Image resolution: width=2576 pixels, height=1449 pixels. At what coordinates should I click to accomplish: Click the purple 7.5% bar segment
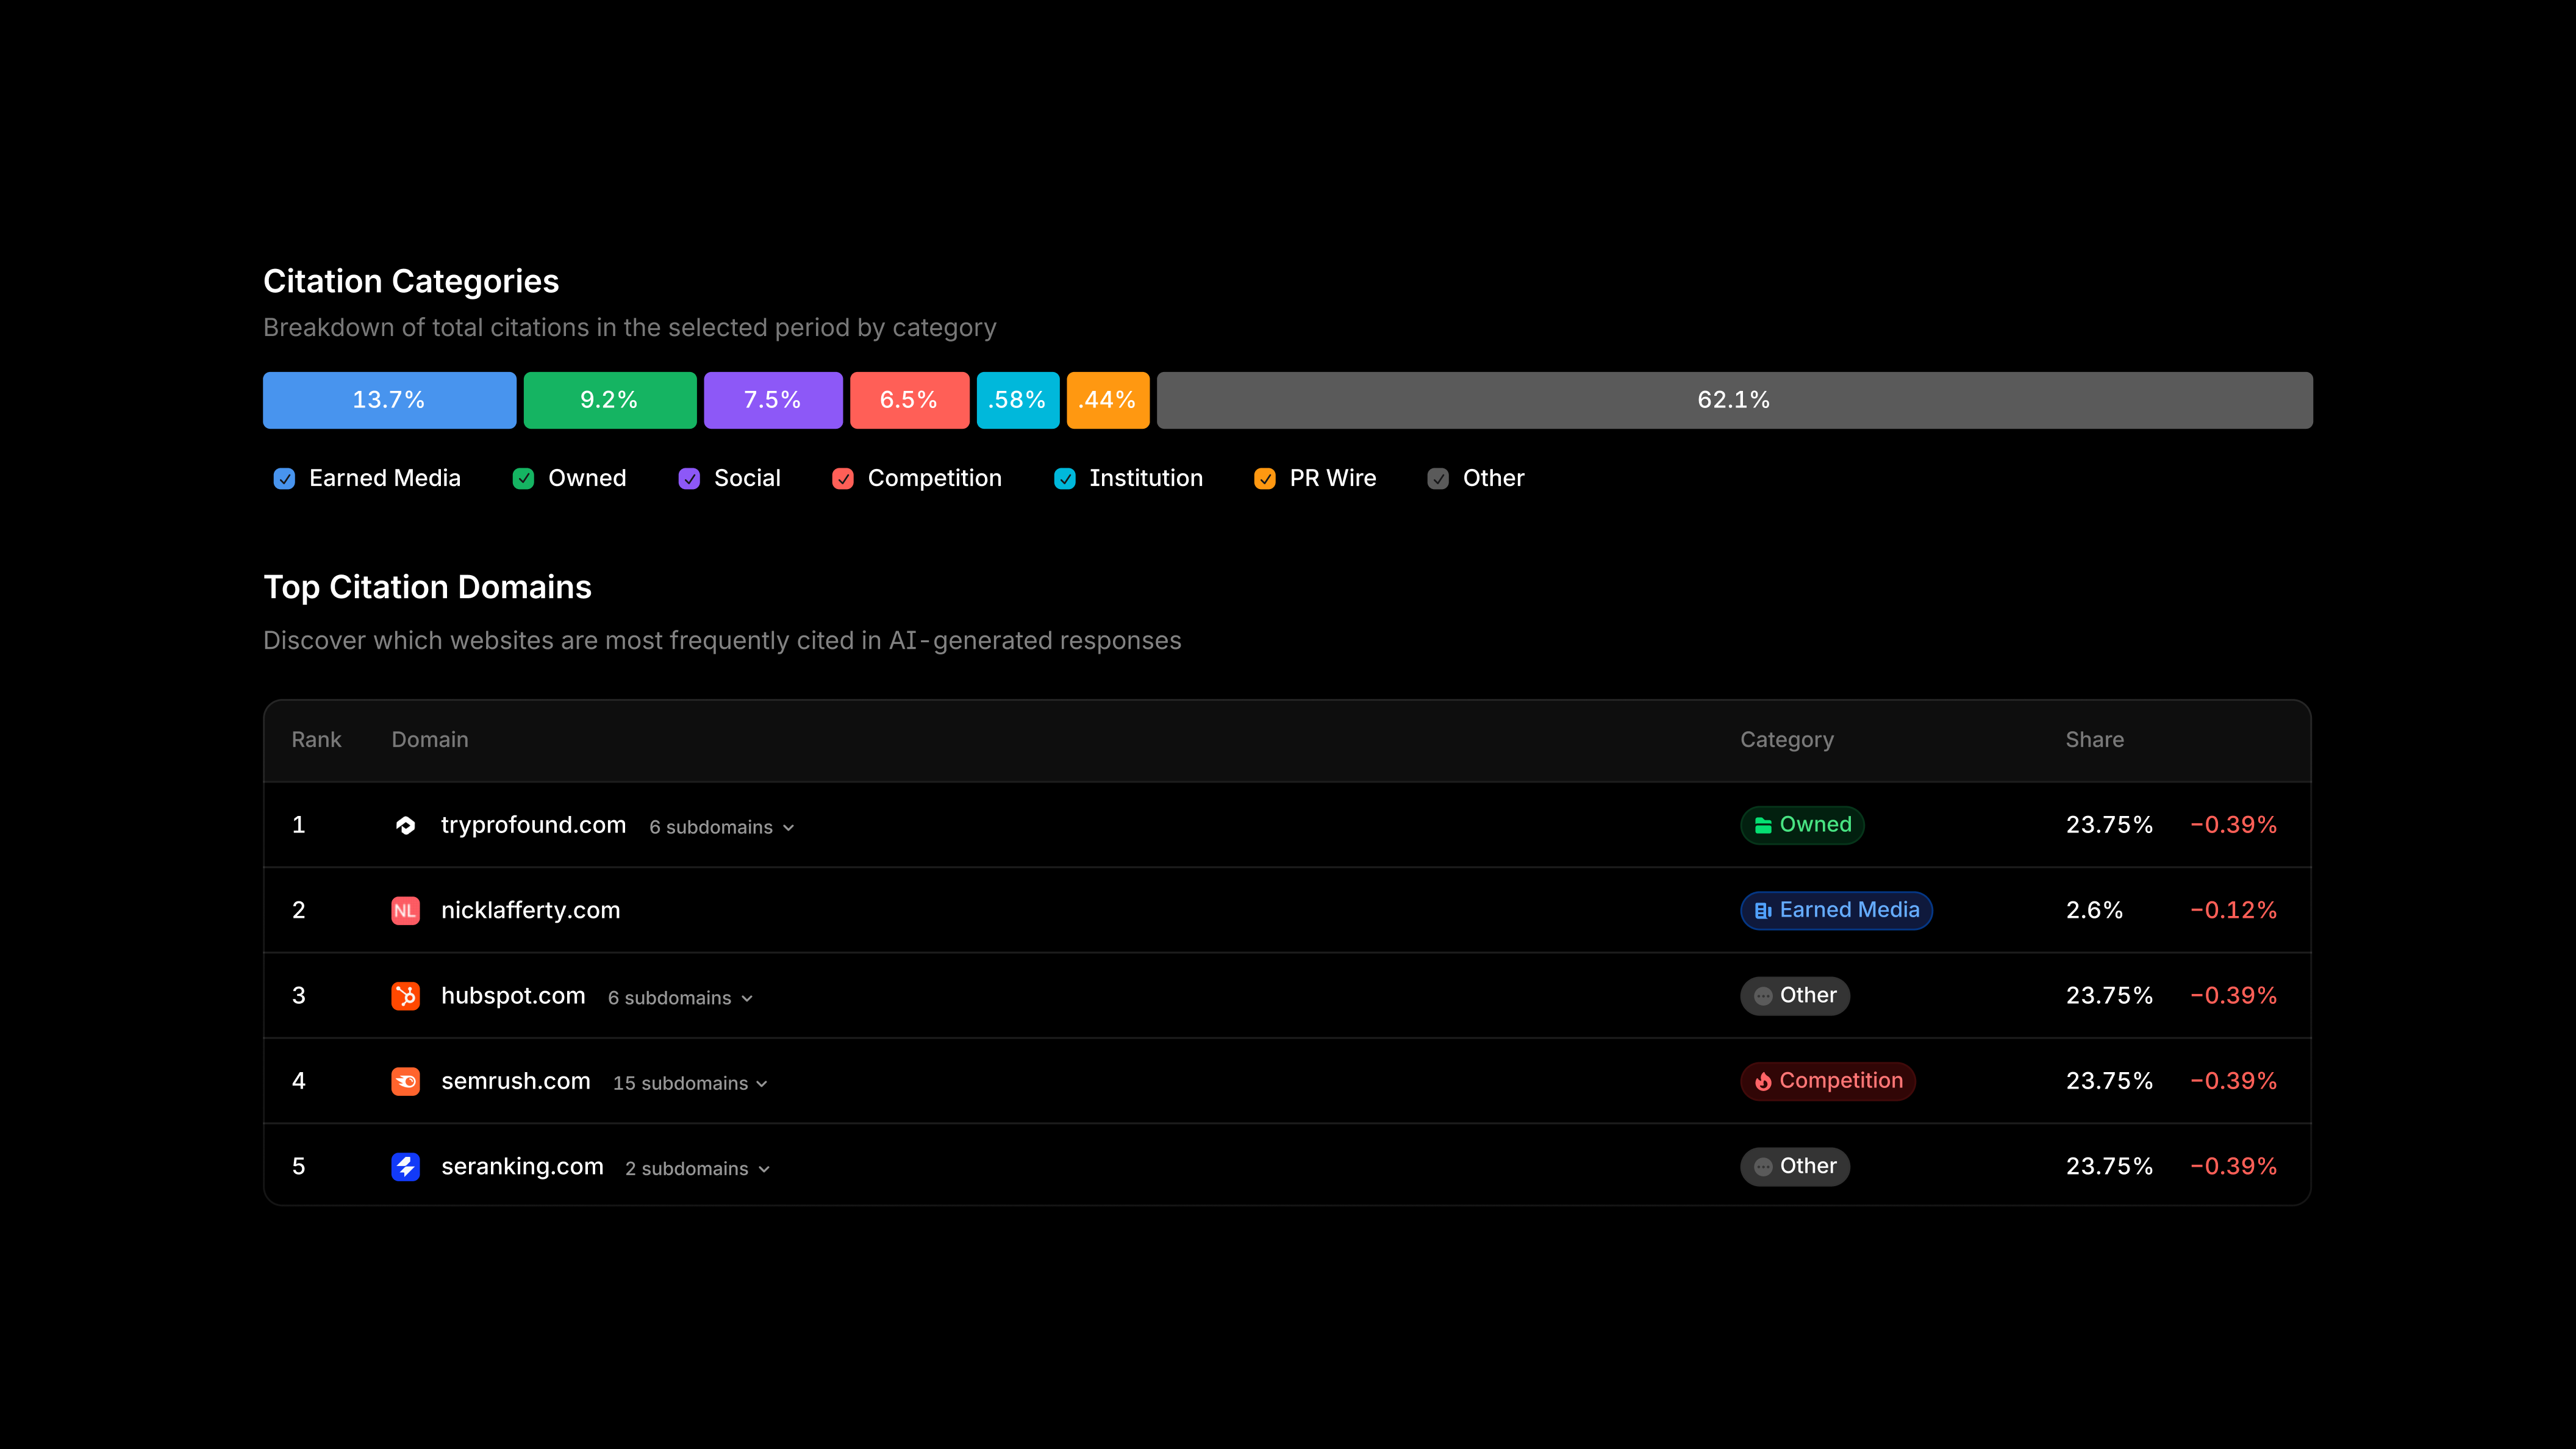(773, 400)
